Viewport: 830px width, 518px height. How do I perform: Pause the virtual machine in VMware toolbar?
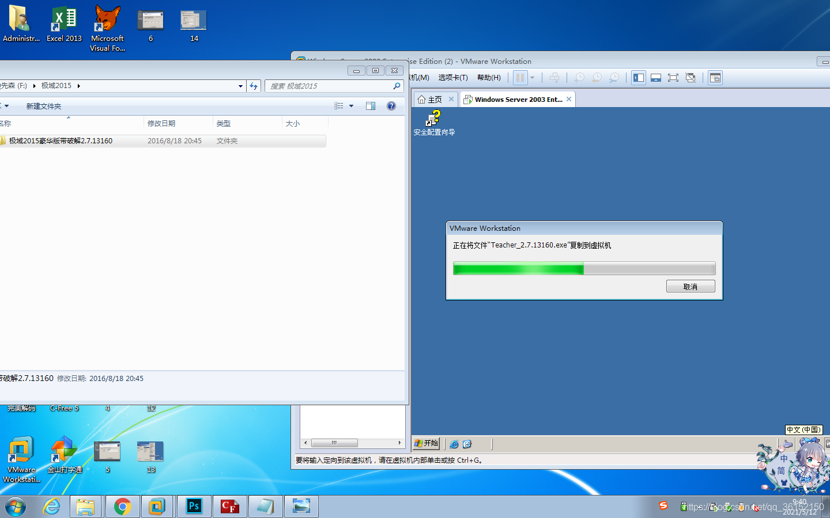[x=520, y=78]
